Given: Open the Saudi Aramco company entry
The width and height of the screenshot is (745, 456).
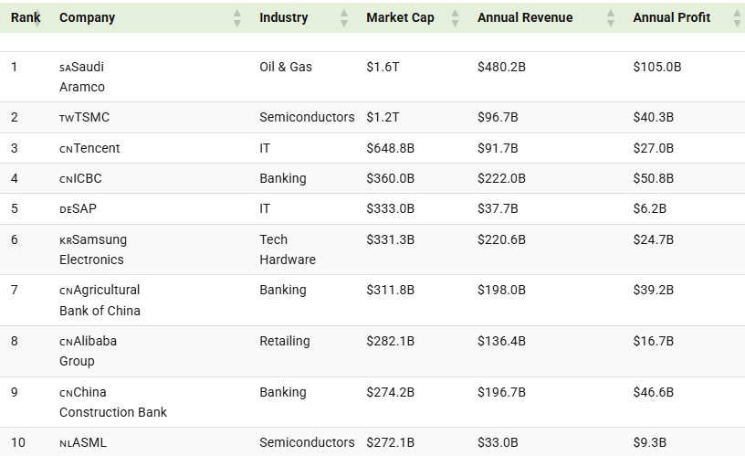Looking at the screenshot, I should click(82, 77).
